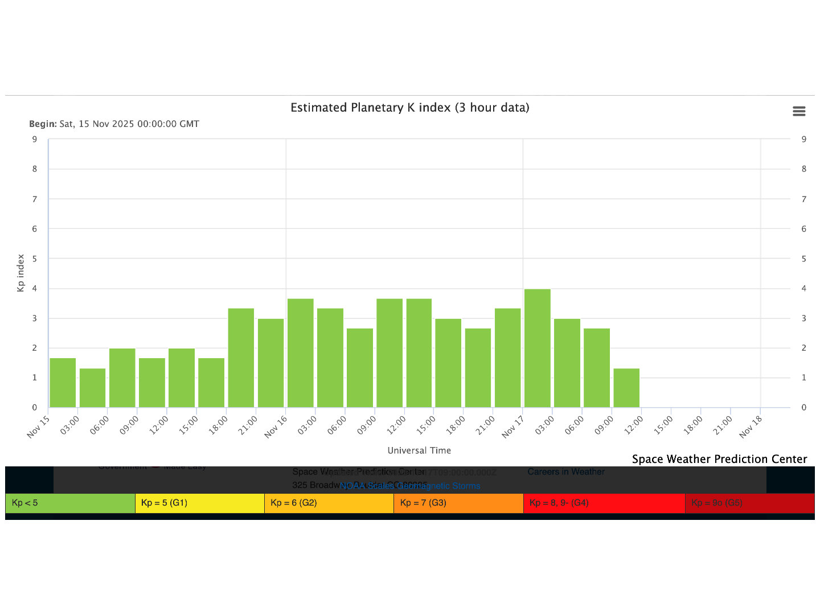Open NOAA Scales Geomagnetic Storms link
Viewport: 820px width, 615px height.
[x=410, y=486]
